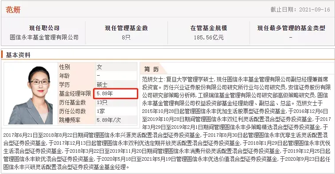The image size is (335, 174).
Task: Click the 5.89年 tenure value
Action: 105,93
